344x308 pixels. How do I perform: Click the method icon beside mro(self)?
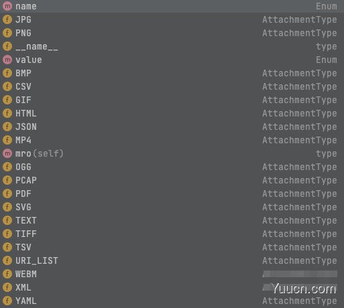pyautogui.click(x=7, y=153)
